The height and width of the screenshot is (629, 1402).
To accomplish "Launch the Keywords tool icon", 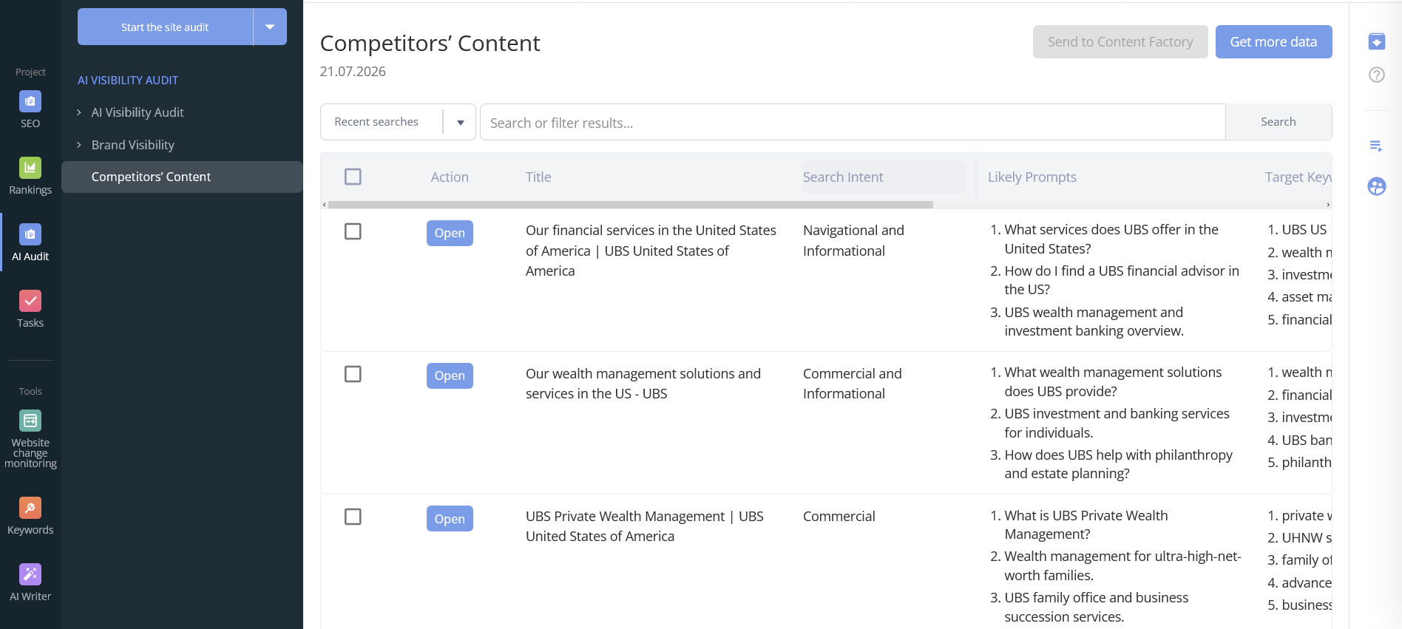I will 30,508.
